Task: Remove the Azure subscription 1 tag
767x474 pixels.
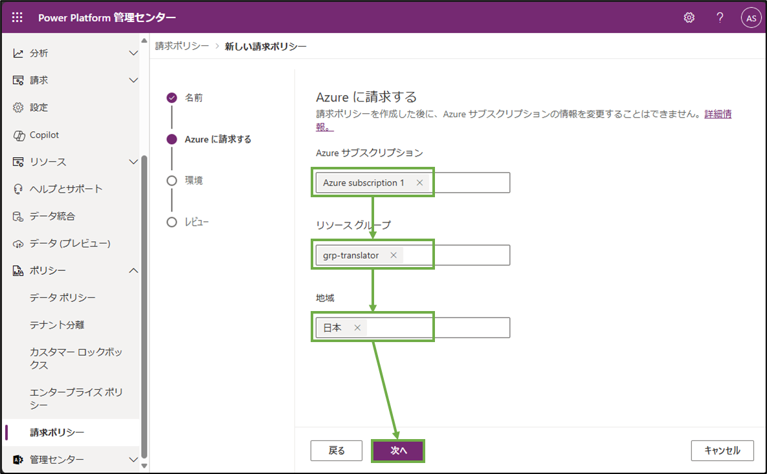Action: click(x=419, y=183)
